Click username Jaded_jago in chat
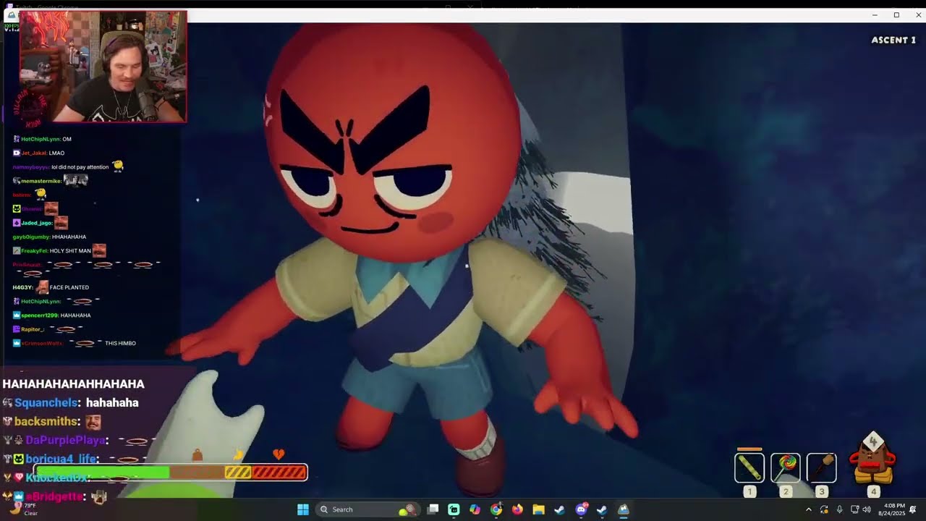 point(37,223)
